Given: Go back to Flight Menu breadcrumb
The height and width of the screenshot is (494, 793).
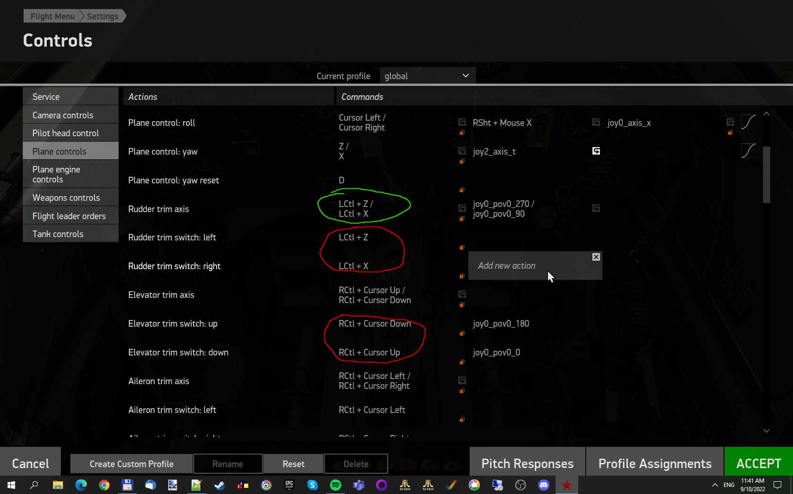Looking at the screenshot, I should (x=52, y=16).
